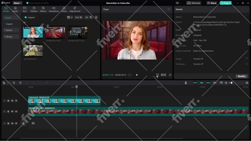The width and height of the screenshot is (251, 141).
Task: Click the timeline playhead marker
Action: pyautogui.click(x=77, y=87)
